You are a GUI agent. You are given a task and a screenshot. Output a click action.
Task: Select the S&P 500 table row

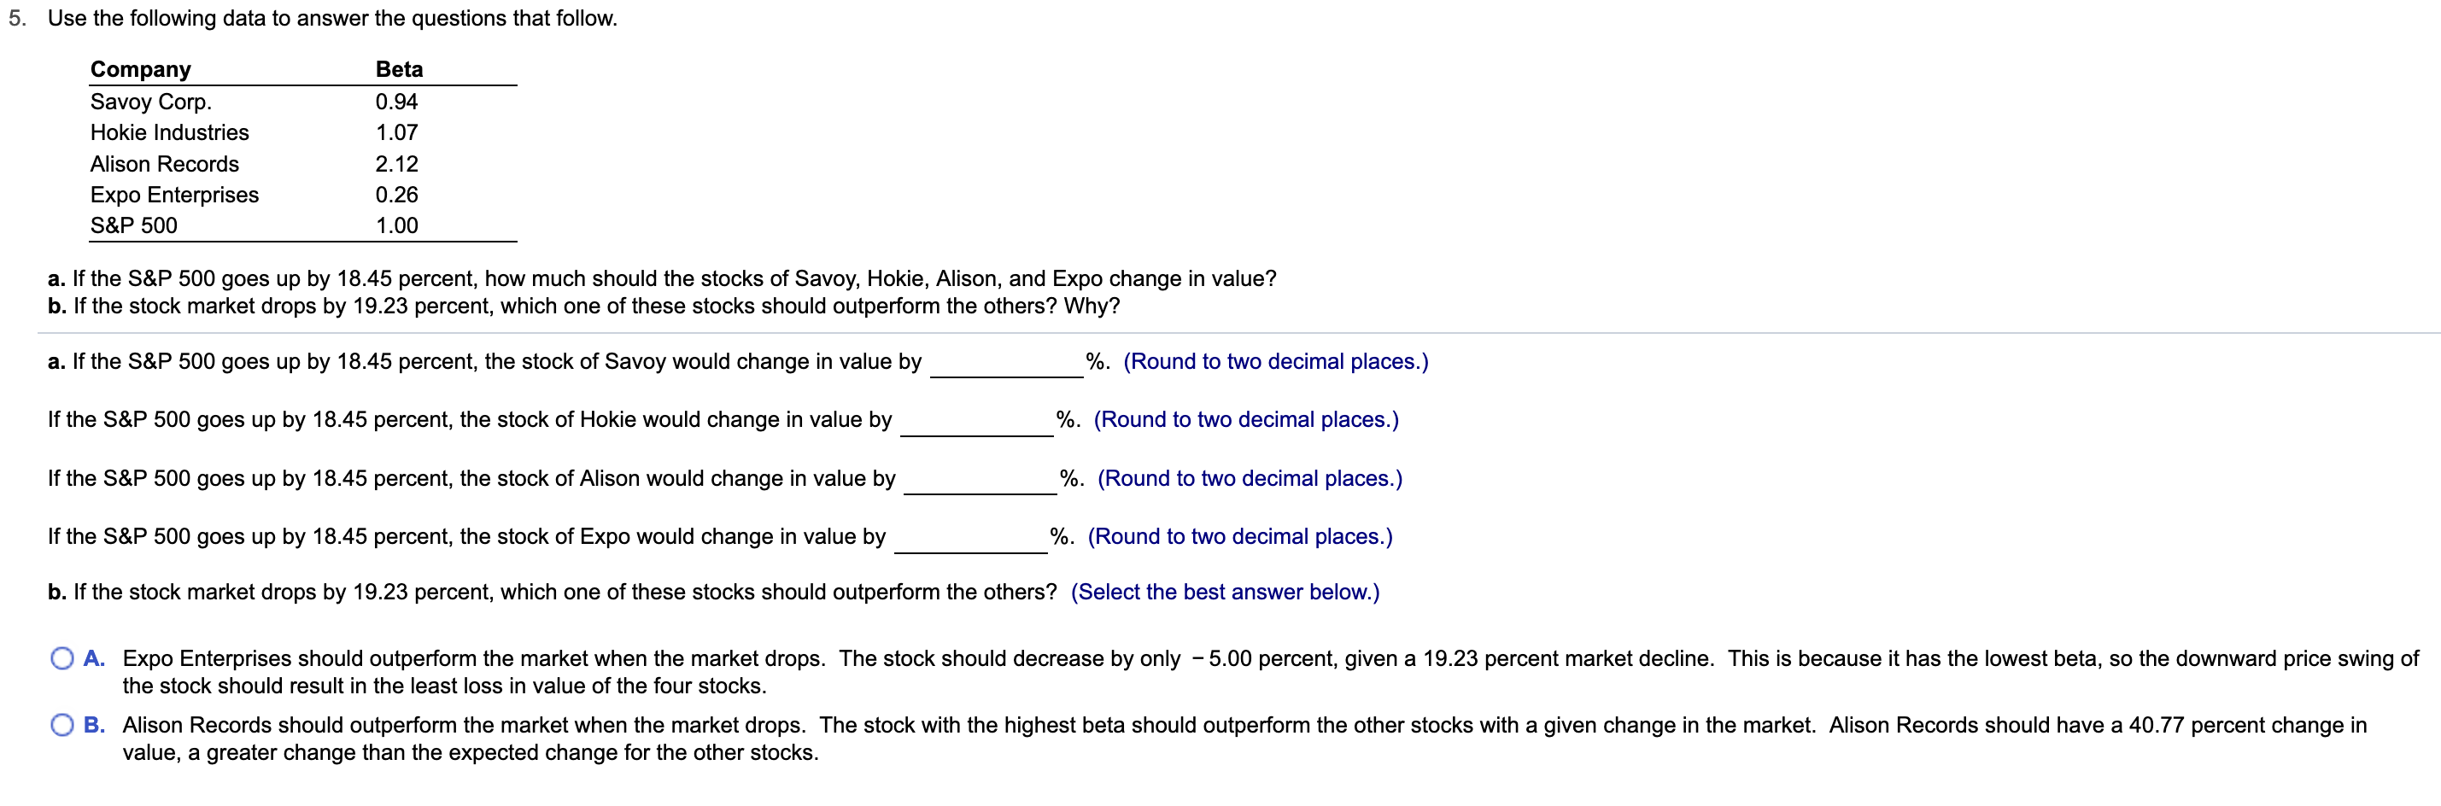pos(133,225)
